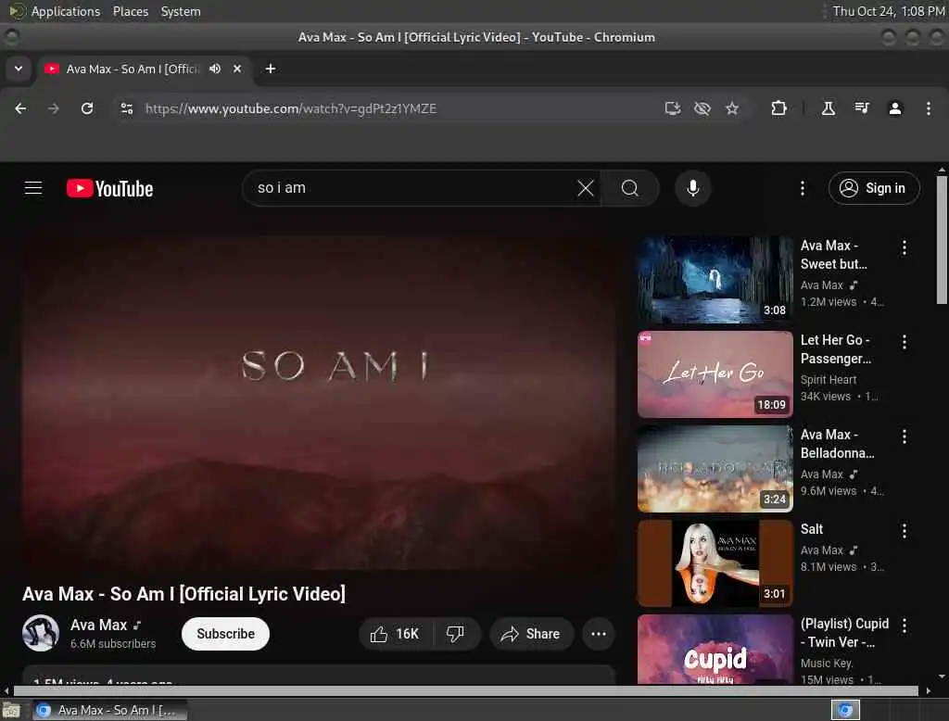Open YouTube settings three-dot menu beside Sign in
Viewport: 949px width, 721px height.
click(x=803, y=188)
